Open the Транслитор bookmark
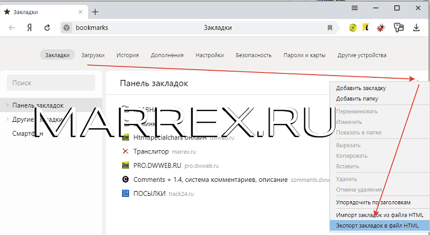This screenshot has width=430, height=235. (151, 151)
